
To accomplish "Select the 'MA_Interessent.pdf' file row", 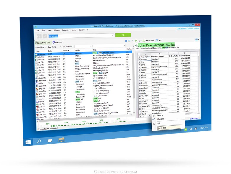I will point(101,103).
